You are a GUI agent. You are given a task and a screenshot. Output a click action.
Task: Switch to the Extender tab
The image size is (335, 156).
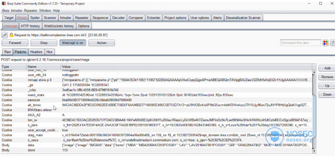[x=154, y=18]
